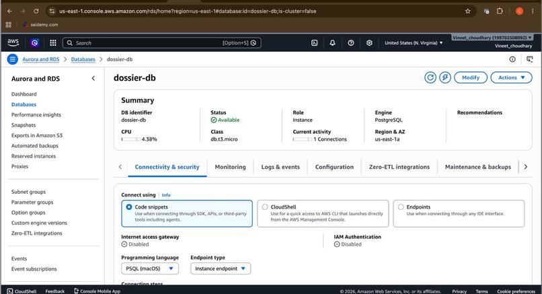Collapse the Aurora and RDS side panel
Screen dimensions: 542x294
coord(93,79)
